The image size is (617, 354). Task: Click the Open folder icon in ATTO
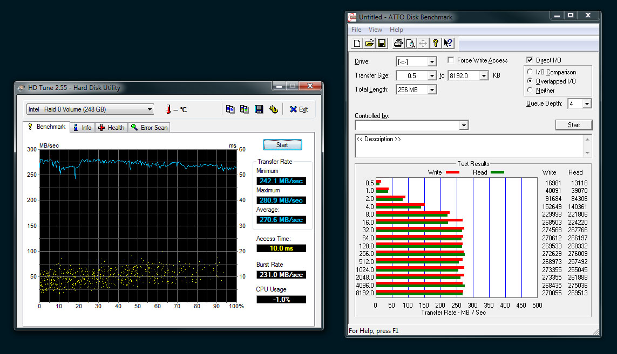pyautogui.click(x=369, y=43)
